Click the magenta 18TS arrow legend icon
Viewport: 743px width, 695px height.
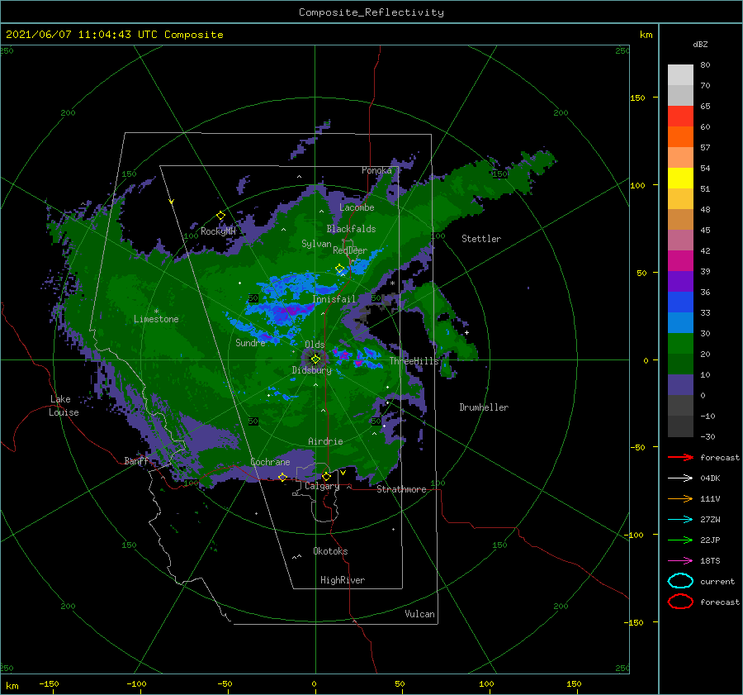[x=680, y=561]
